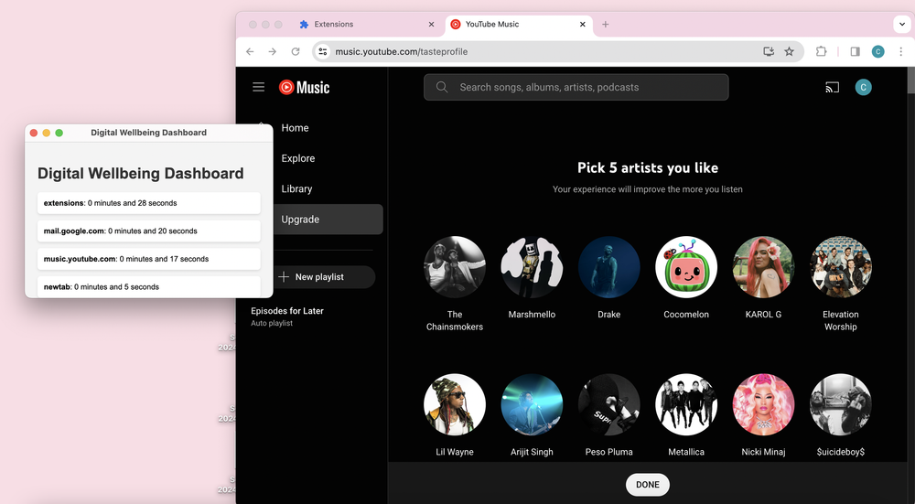Switch to the Extensions tab

[368, 24]
